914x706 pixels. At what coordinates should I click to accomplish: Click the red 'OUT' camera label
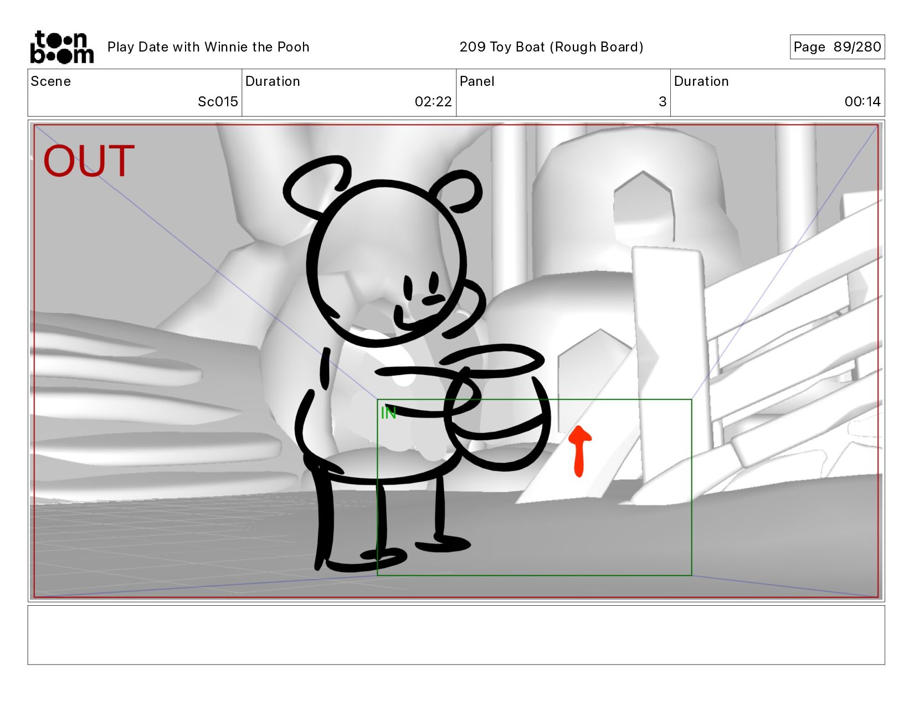pyautogui.click(x=89, y=161)
